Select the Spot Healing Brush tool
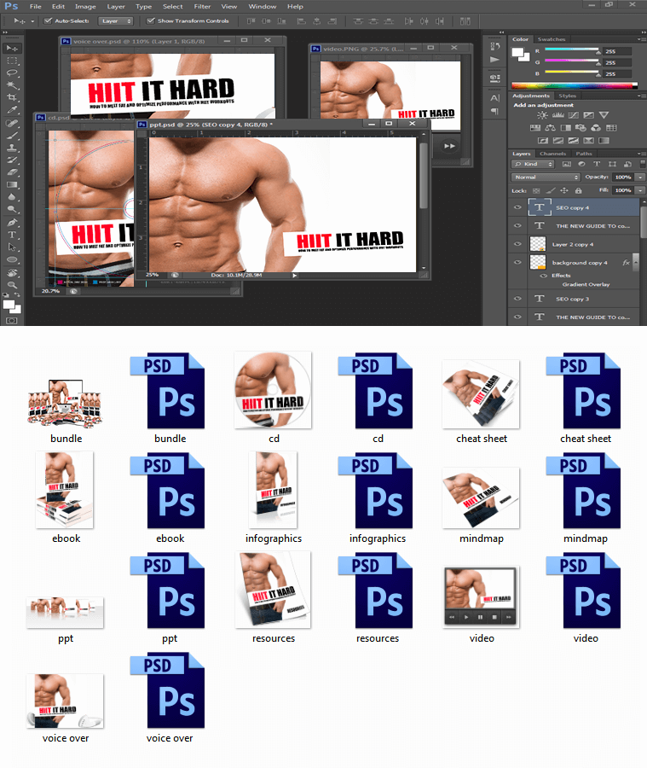Image resolution: width=647 pixels, height=768 pixels. click(x=12, y=123)
